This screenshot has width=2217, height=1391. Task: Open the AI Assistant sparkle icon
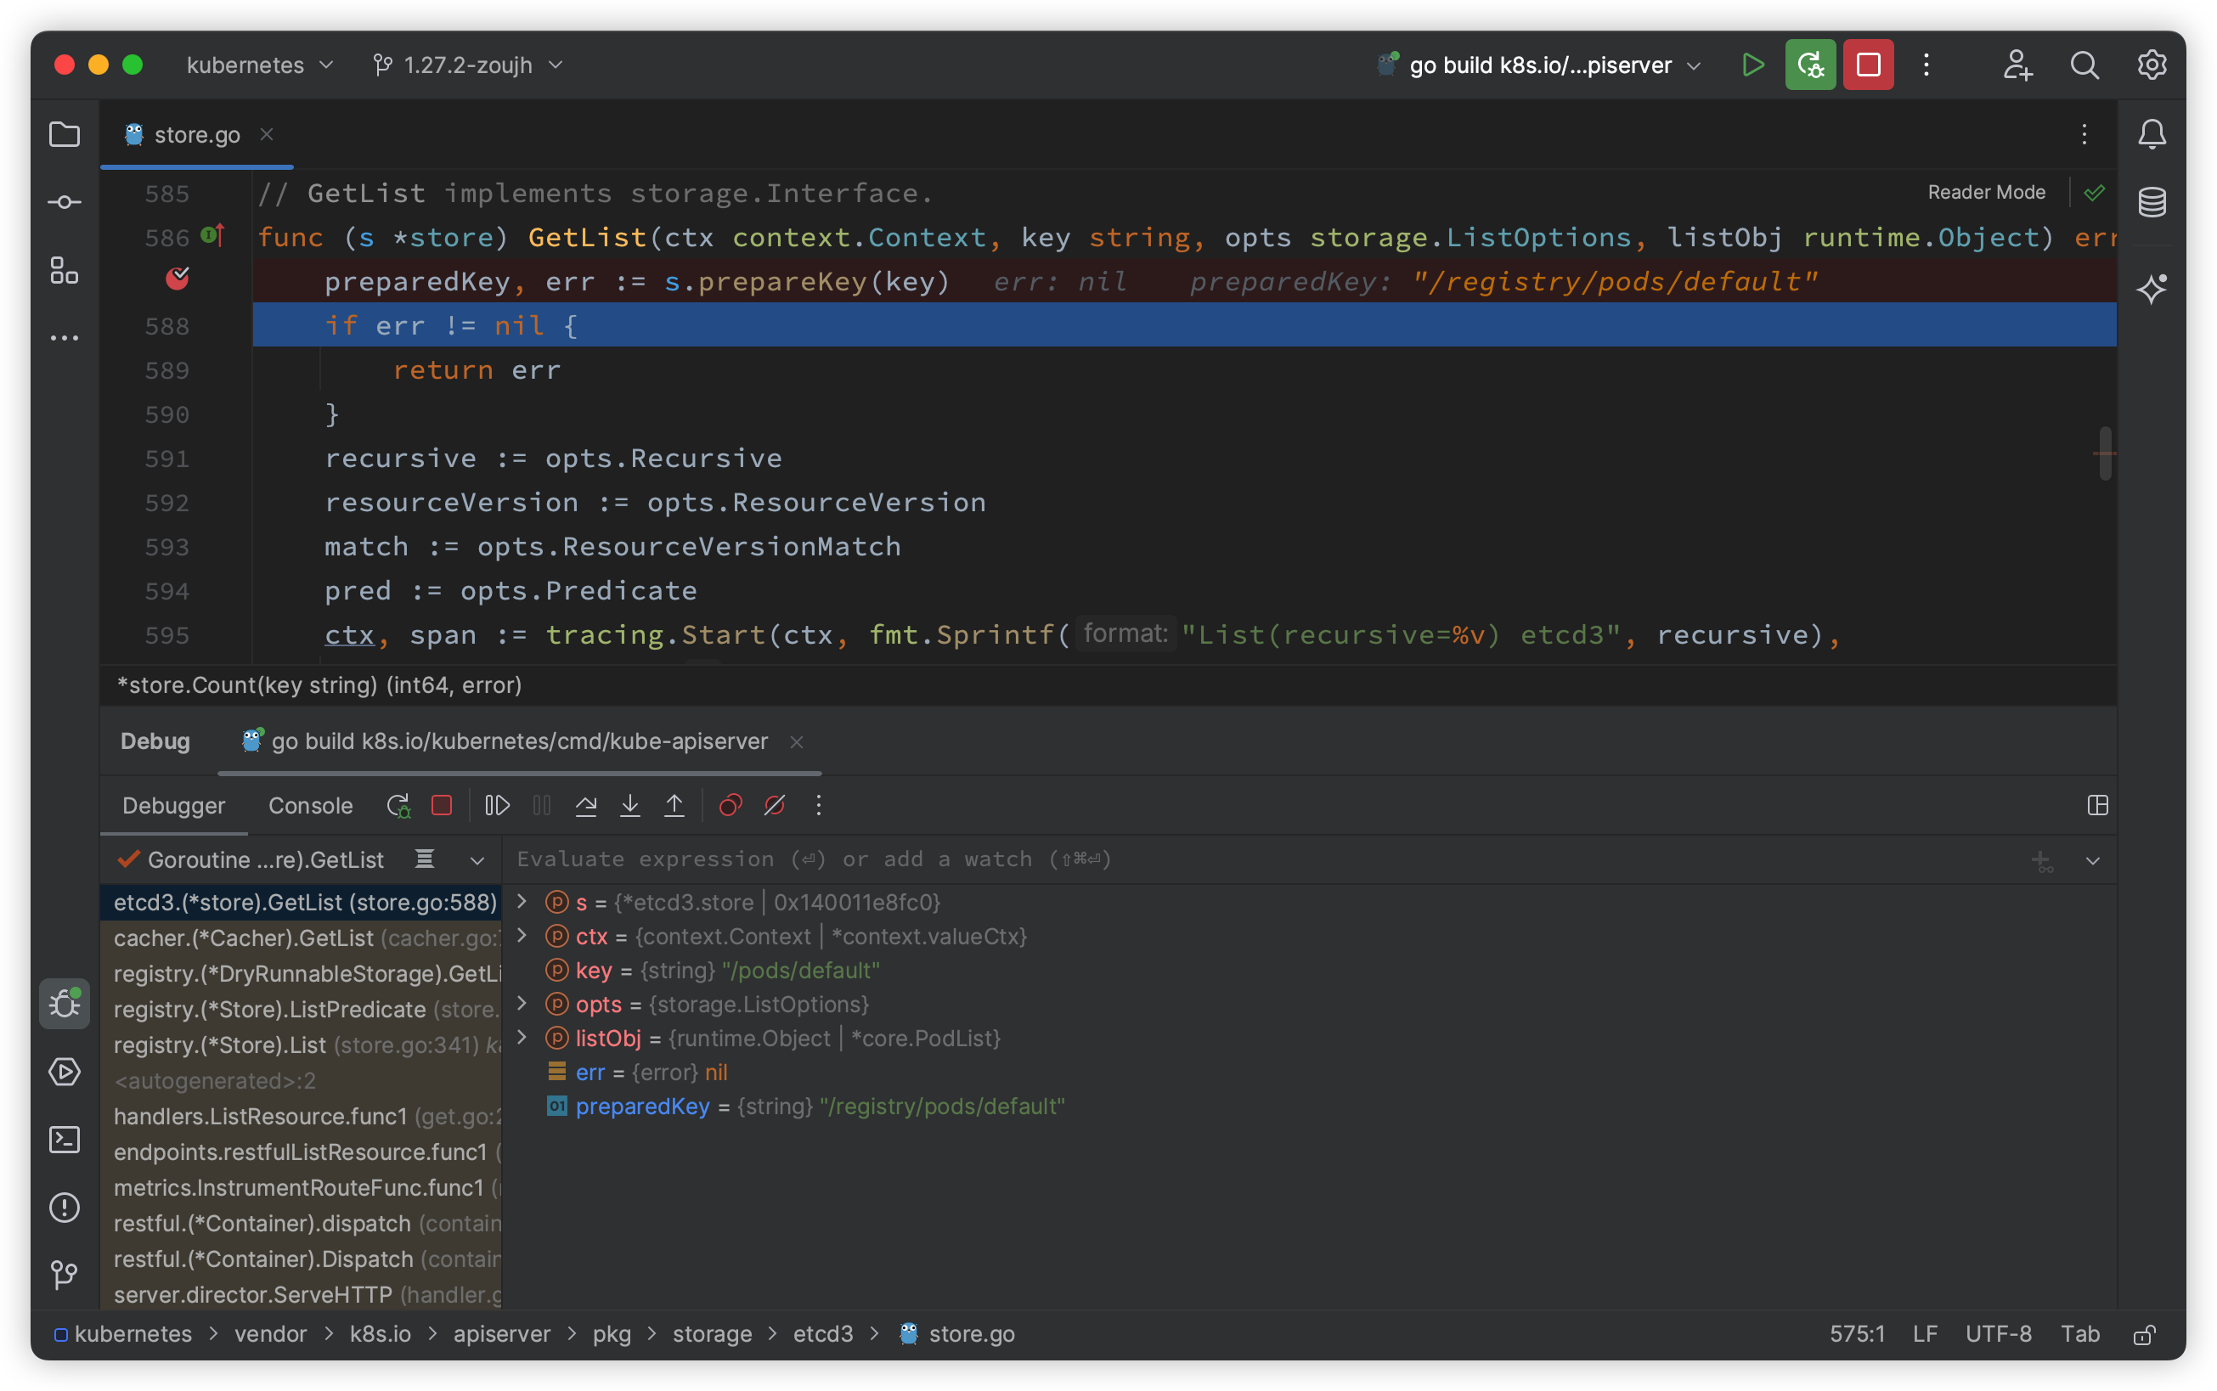click(x=2152, y=289)
